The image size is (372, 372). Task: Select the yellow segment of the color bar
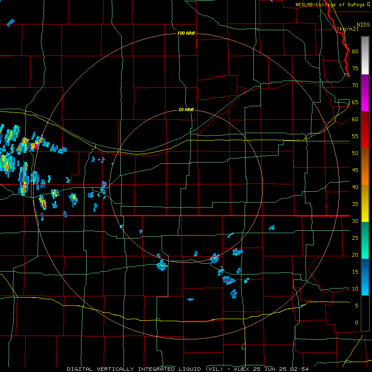pyautogui.click(x=365, y=203)
